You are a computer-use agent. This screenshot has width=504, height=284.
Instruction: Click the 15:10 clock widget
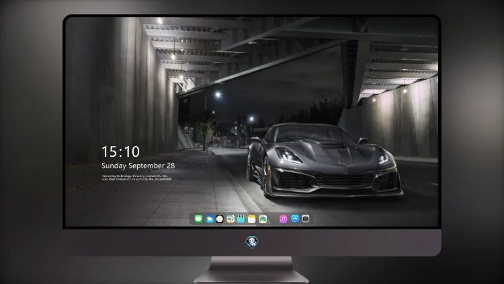[120, 151]
